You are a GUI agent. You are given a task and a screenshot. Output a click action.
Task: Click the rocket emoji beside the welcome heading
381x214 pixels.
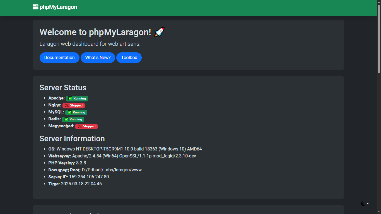coord(159,32)
